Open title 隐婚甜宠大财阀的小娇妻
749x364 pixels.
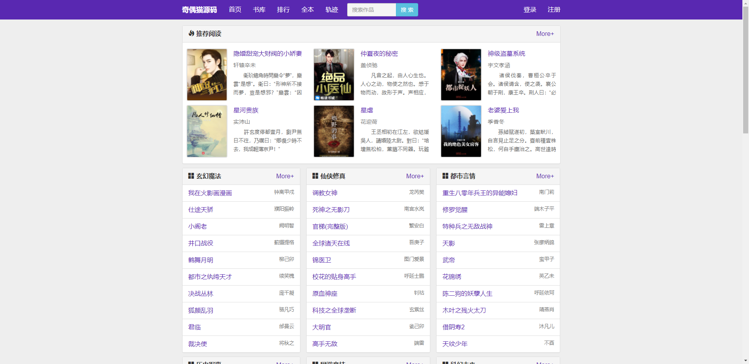[268, 54]
